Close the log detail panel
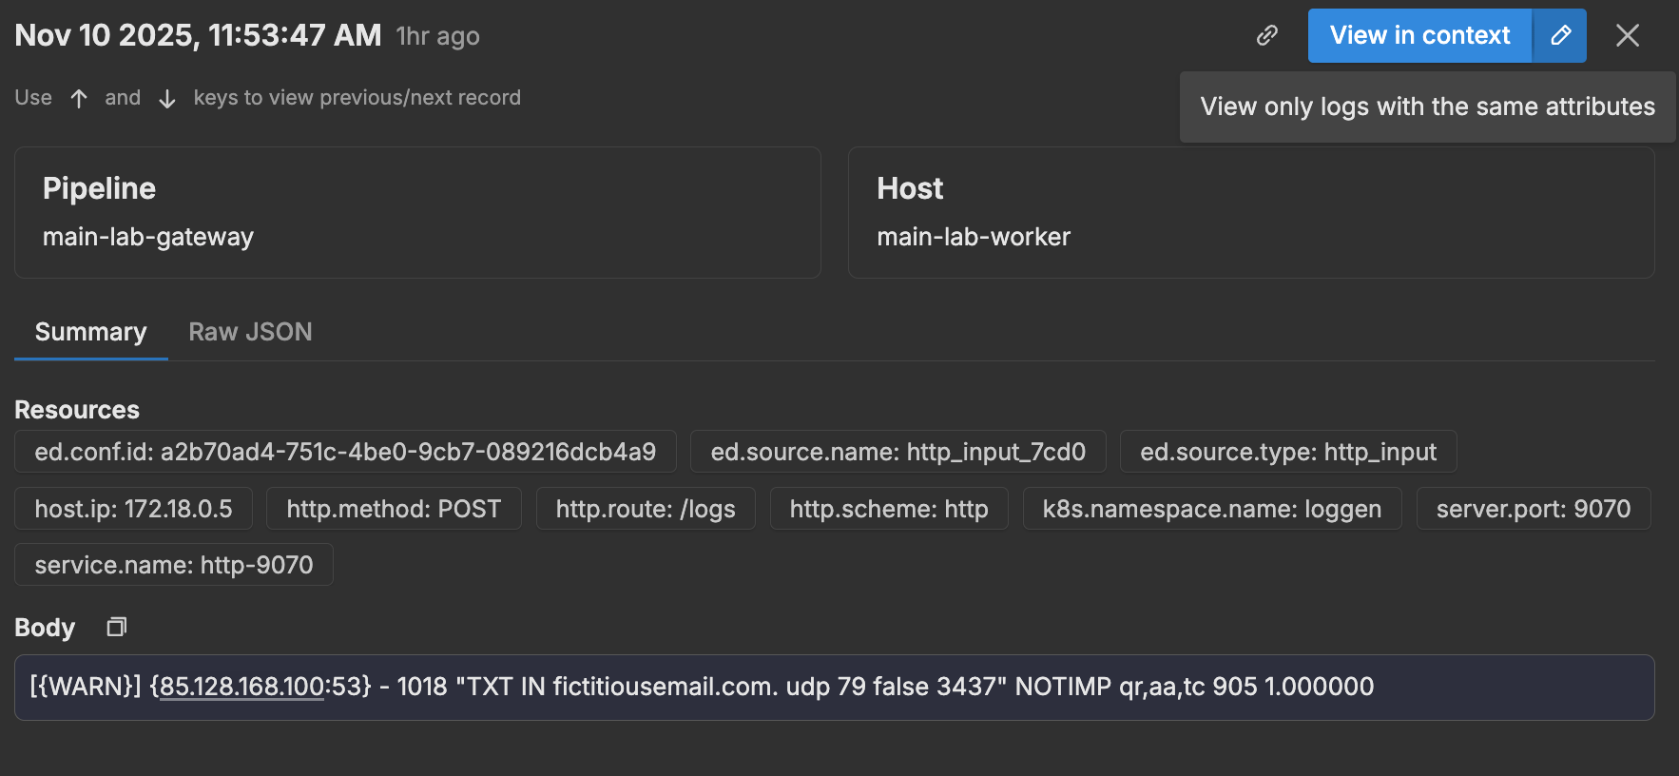The width and height of the screenshot is (1679, 776). [x=1628, y=36]
